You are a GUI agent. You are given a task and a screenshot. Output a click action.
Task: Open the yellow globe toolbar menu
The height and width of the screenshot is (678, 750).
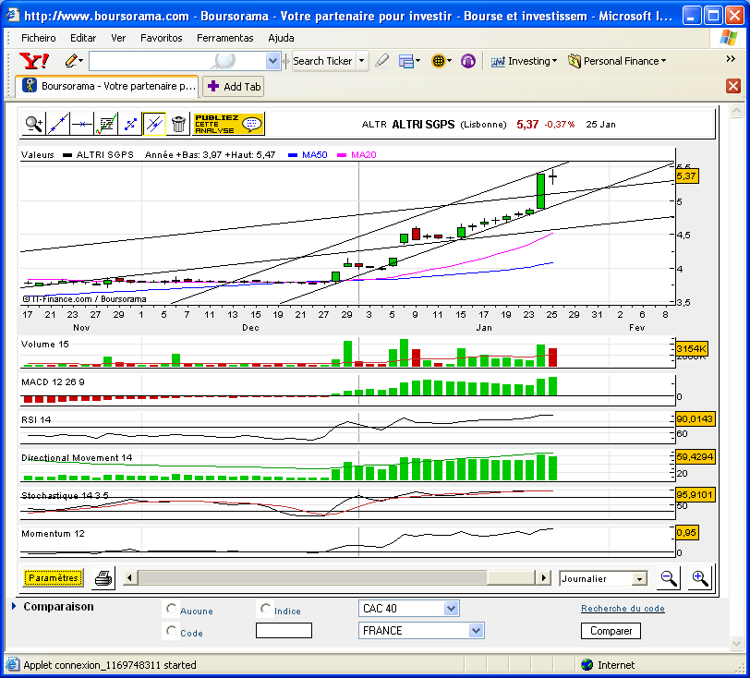point(441,61)
